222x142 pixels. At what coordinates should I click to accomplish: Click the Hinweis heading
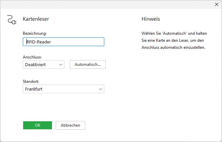(151, 19)
